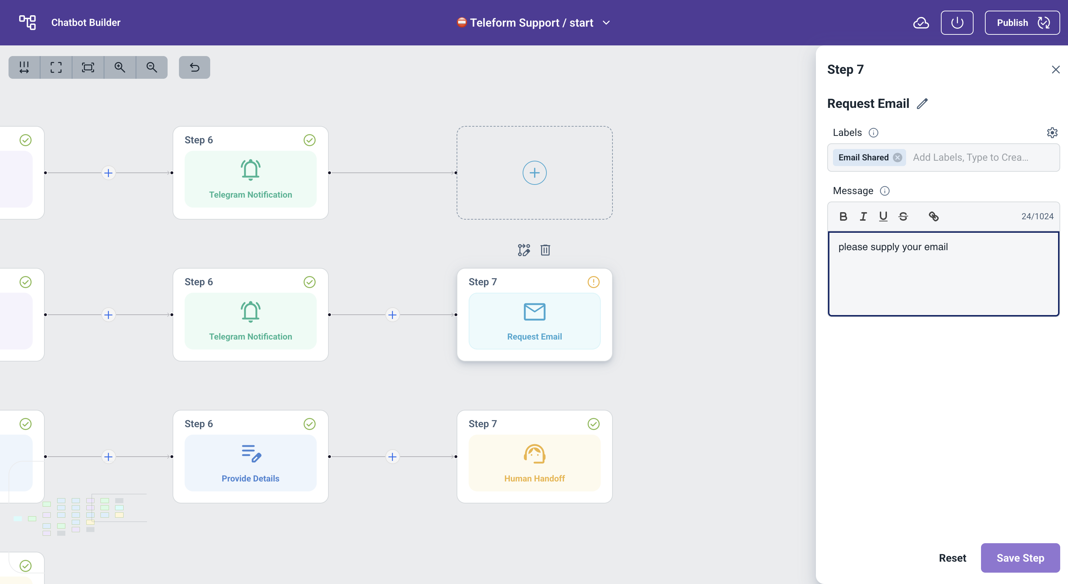Viewport: 1068px width, 584px height.
Task: Click the warning icon on Step 7 Request Email
Action: (593, 282)
